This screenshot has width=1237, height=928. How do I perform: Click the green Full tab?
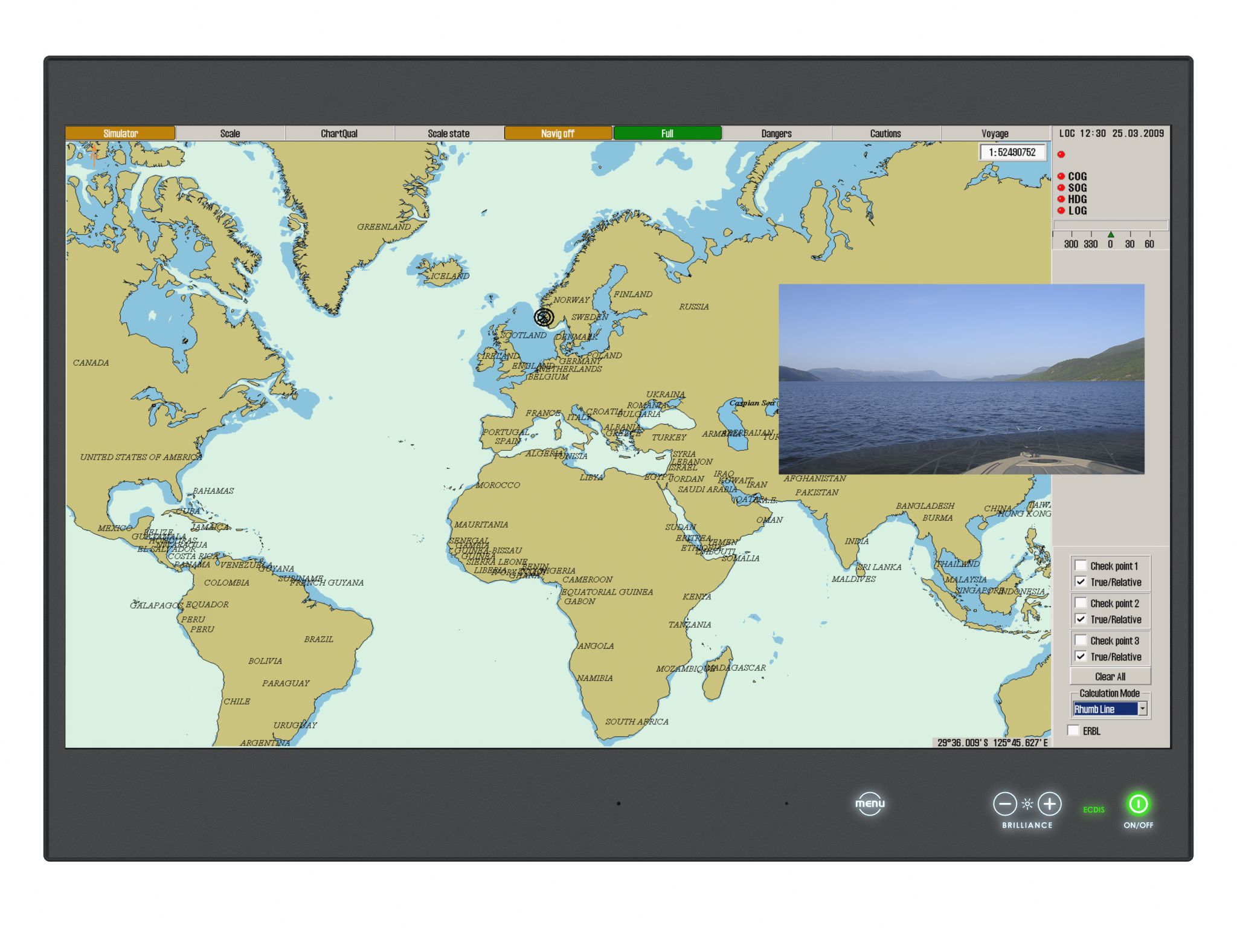667,133
